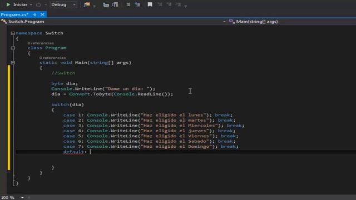Click the case 7 Domingo line
Viewport: 356px width, 200px height.
151,146
